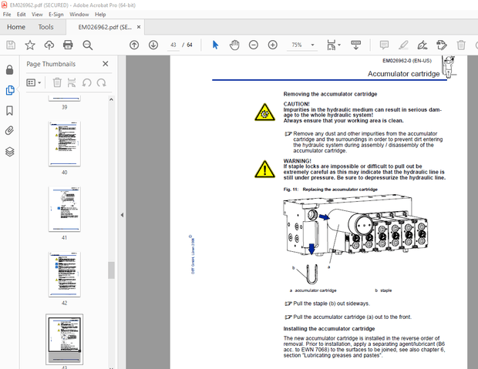Close the Page Thumbnails panel
The image size is (478, 369).
click(x=106, y=64)
